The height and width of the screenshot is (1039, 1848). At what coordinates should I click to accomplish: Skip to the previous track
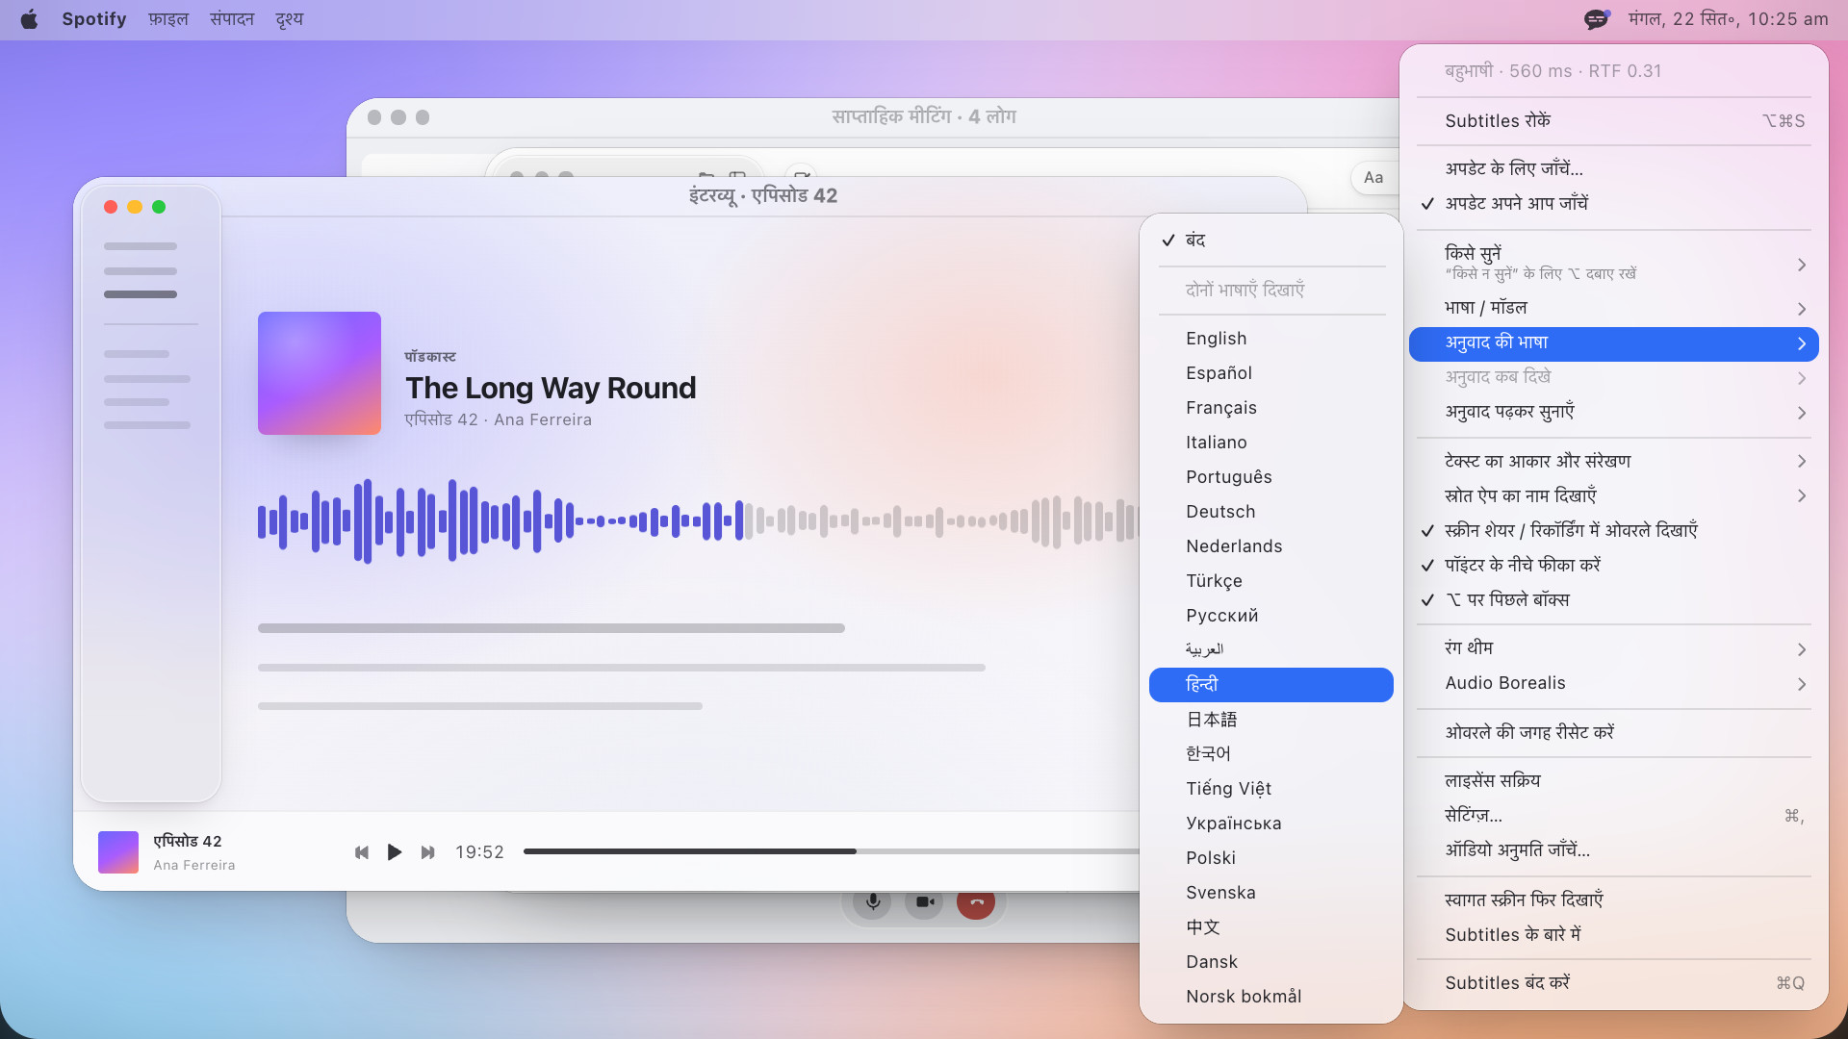click(x=362, y=852)
